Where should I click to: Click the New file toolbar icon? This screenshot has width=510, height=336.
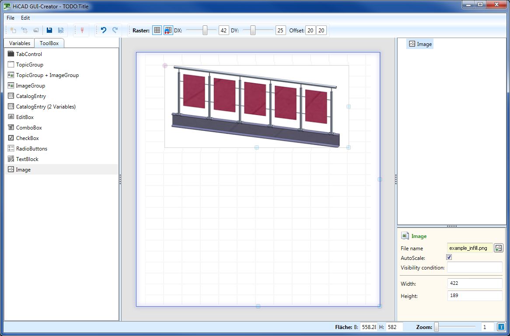pyautogui.click(x=13, y=30)
